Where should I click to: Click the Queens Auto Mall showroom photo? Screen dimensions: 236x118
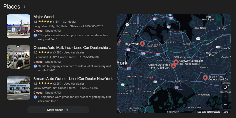[18, 57]
